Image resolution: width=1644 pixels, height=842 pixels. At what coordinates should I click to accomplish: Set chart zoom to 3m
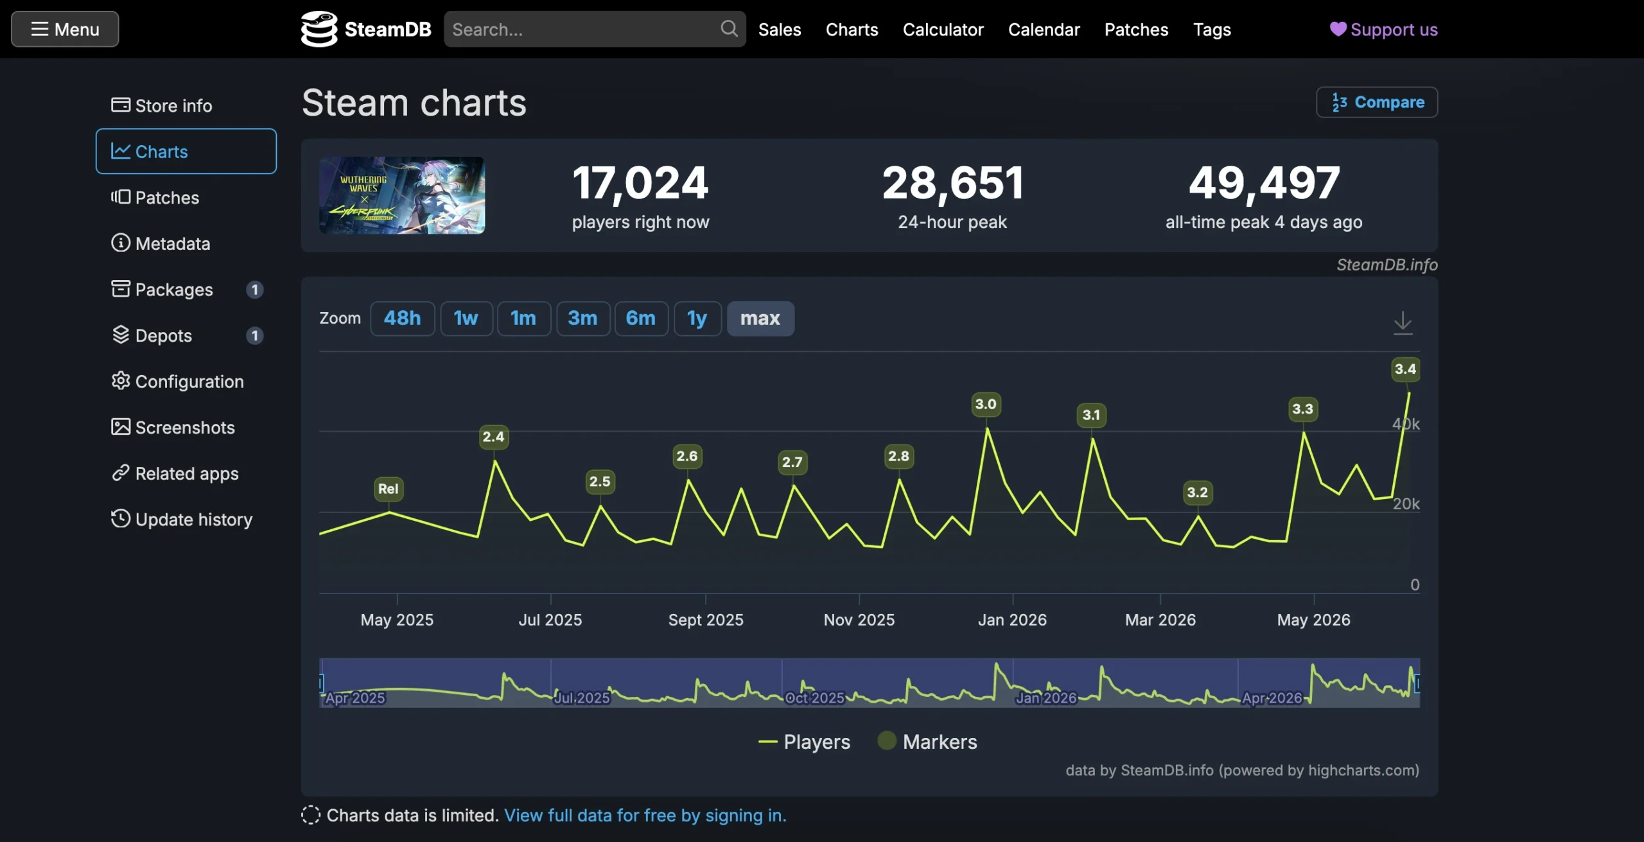(582, 319)
